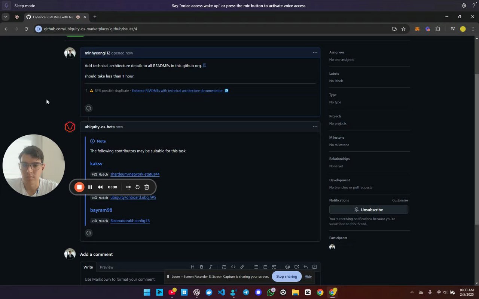Open new browser tab
This screenshot has width=479, height=299.
point(95,17)
